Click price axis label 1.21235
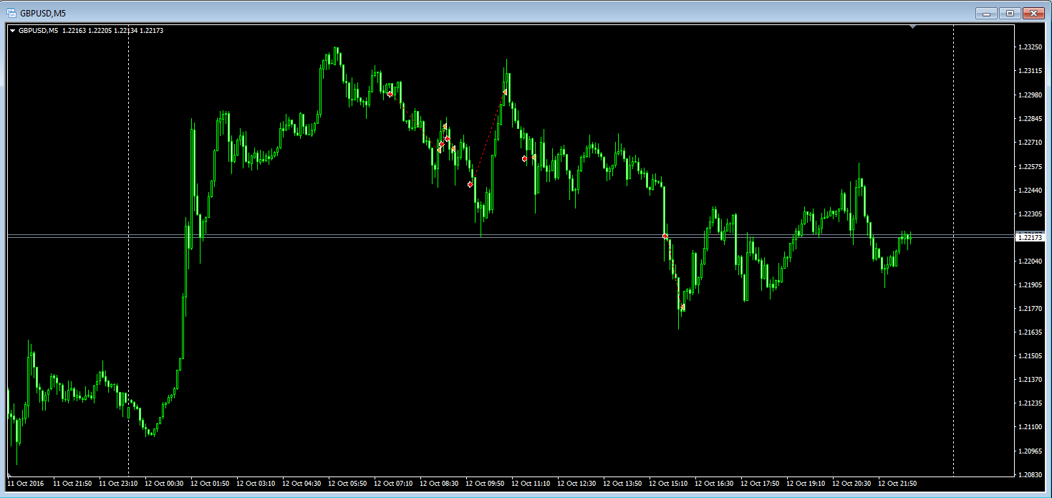 (1030, 403)
